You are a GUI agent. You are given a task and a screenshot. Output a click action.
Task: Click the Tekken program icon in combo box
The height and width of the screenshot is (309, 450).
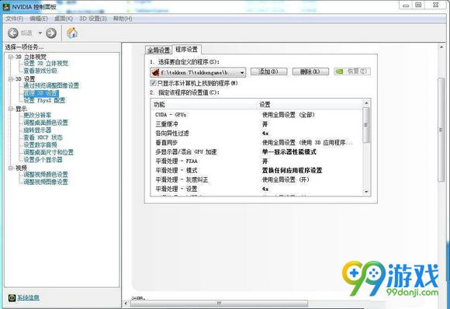pyautogui.click(x=155, y=72)
